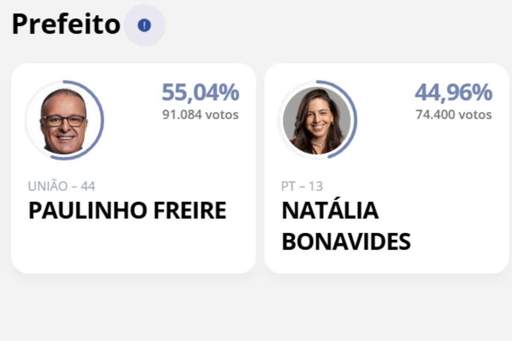The height and width of the screenshot is (341, 512).
Task: Click Paulinho Freire's candidate photo
Action: [x=64, y=120]
